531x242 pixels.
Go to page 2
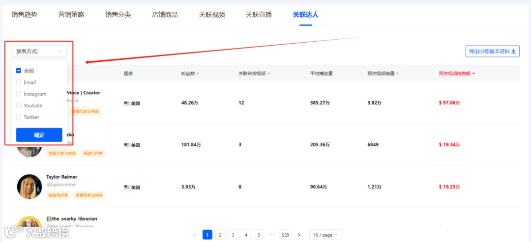pyautogui.click(x=220, y=235)
